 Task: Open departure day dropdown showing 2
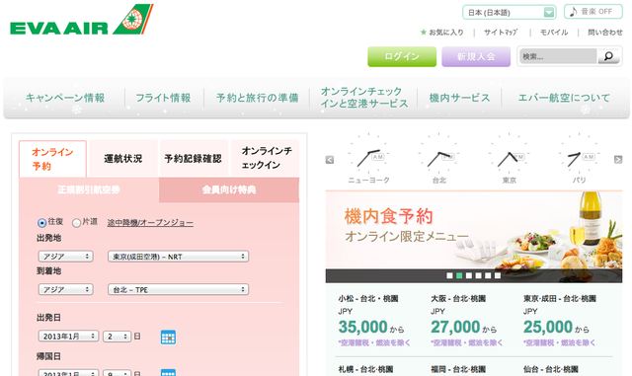pos(117,337)
